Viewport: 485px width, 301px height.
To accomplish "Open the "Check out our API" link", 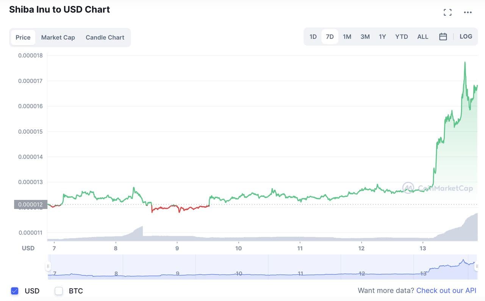I will (x=446, y=290).
